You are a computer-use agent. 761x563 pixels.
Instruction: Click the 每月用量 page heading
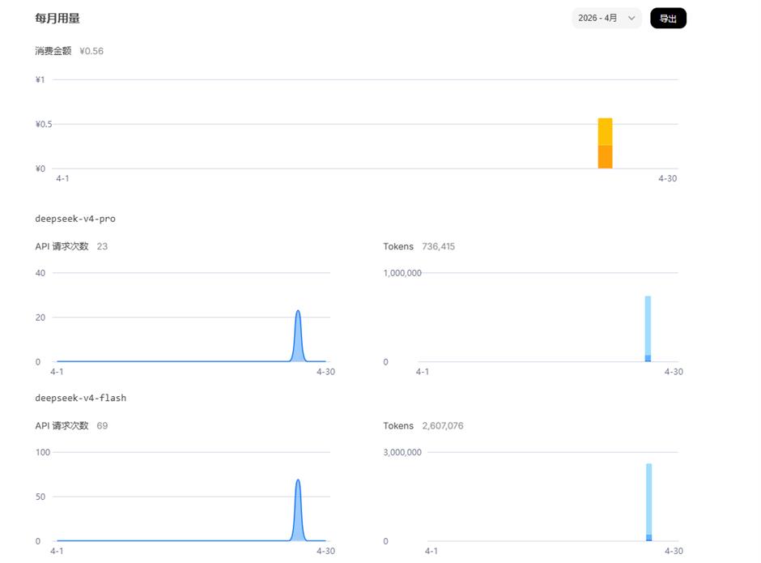click(x=57, y=18)
